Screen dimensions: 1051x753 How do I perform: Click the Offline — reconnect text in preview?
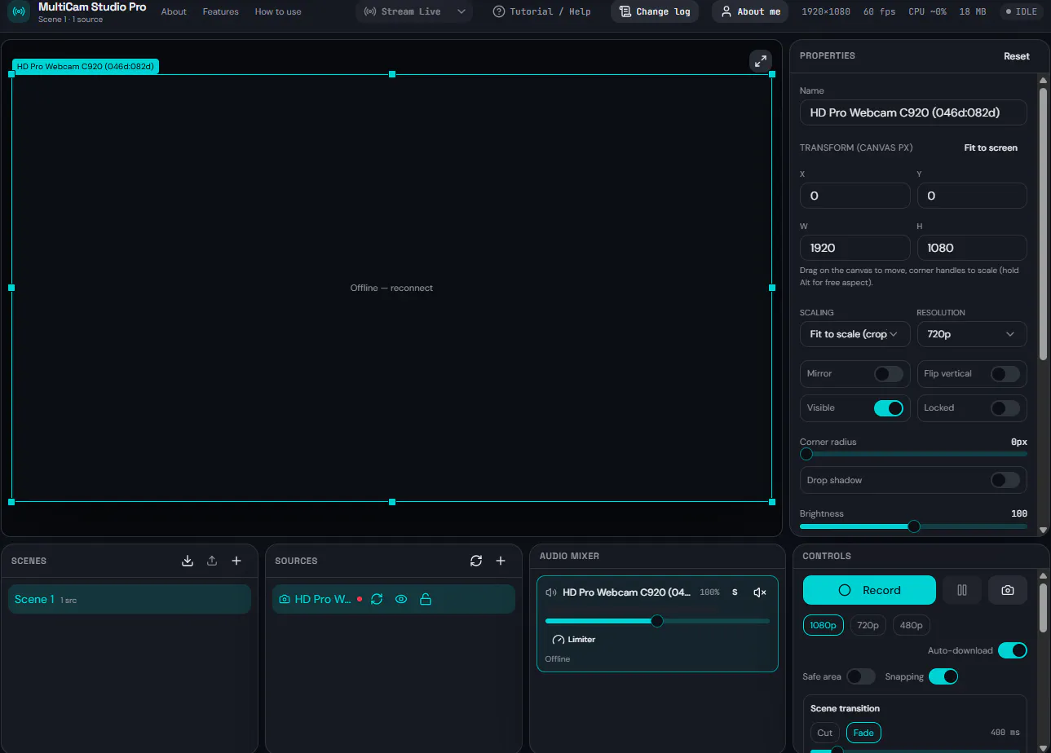tap(391, 288)
